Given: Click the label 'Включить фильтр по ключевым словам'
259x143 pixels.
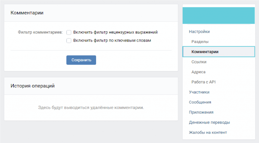Looking at the screenshot, I should click(x=112, y=40).
